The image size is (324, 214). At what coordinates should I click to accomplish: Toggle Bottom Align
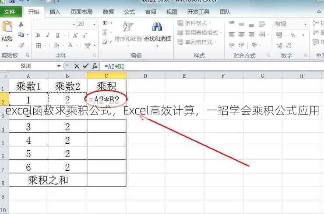[x=251, y=25]
